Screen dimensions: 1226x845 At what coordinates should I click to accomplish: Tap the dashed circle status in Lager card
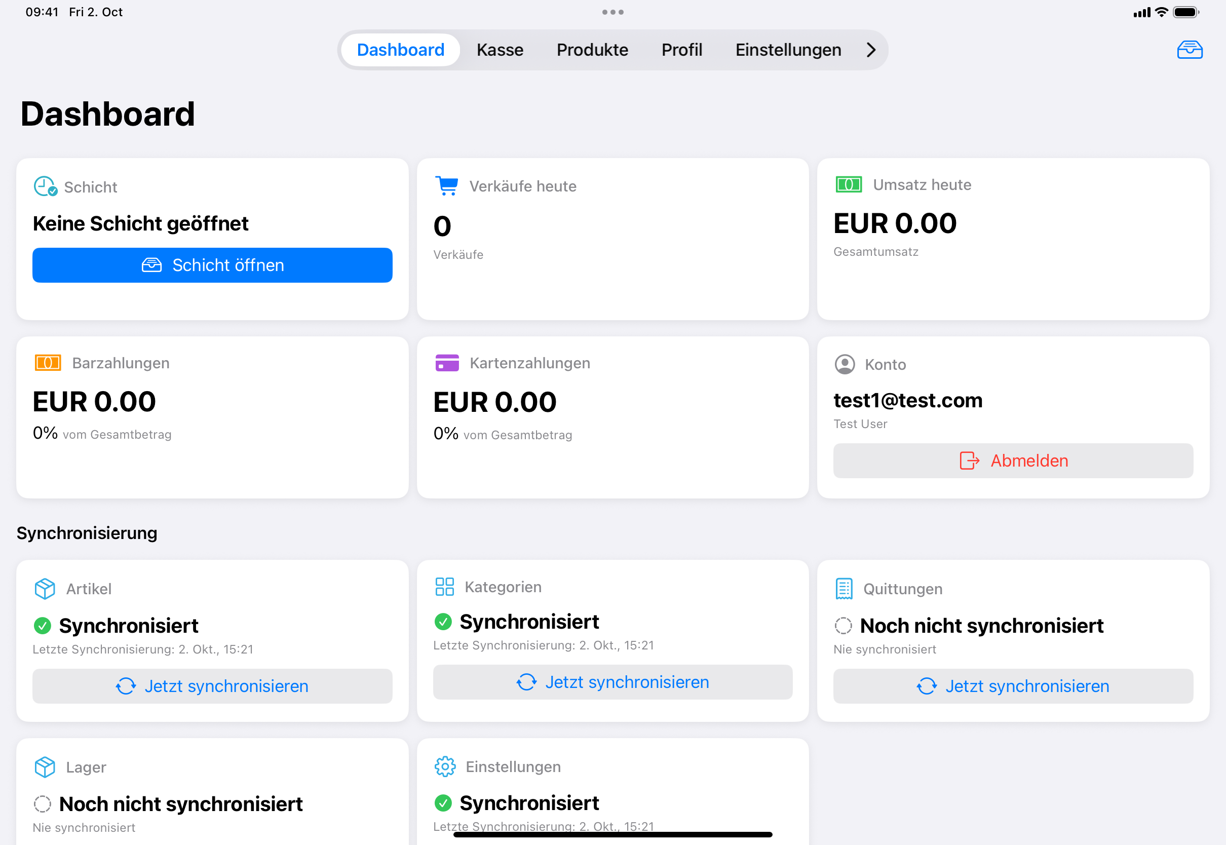43,804
